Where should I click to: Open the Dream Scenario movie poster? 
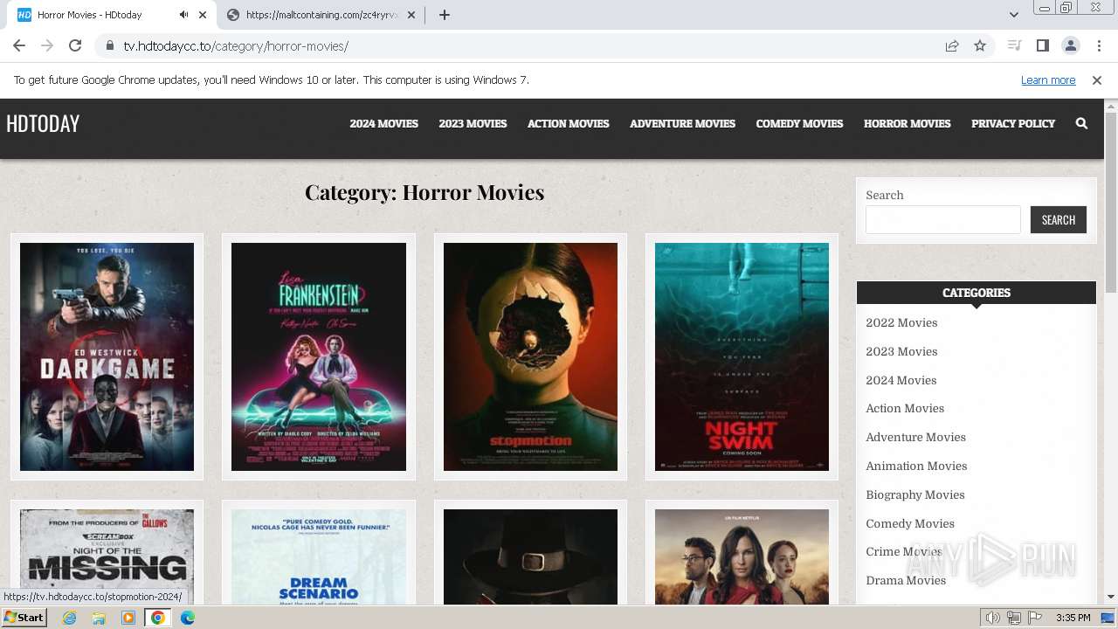coord(319,556)
